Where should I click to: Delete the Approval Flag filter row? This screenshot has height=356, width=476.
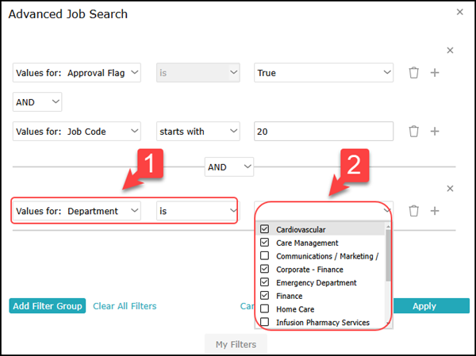click(413, 73)
